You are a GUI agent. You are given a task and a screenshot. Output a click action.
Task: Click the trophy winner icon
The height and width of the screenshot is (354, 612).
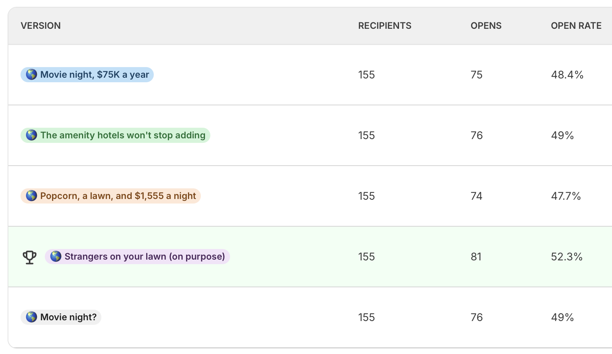pyautogui.click(x=29, y=257)
